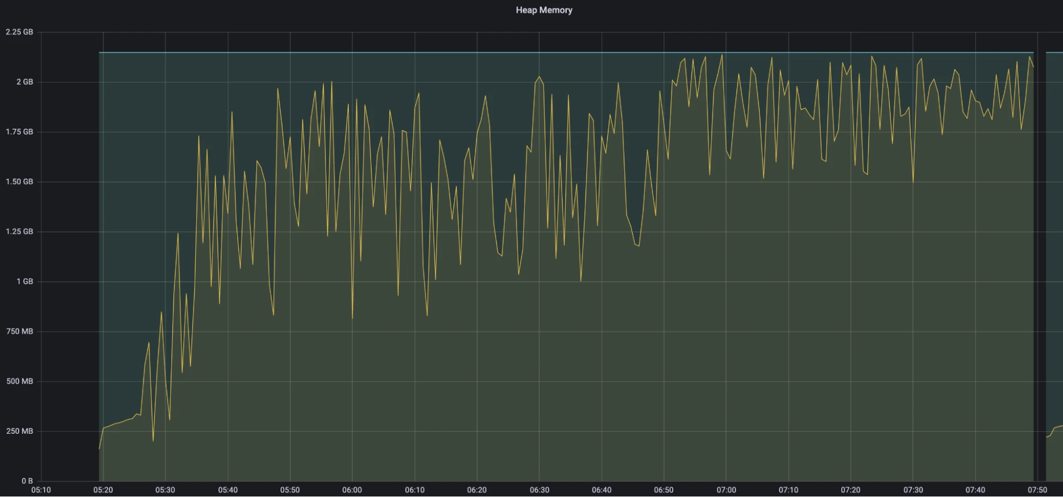Select the 05:20 time axis label
The image size is (1063, 497).
[x=103, y=490]
